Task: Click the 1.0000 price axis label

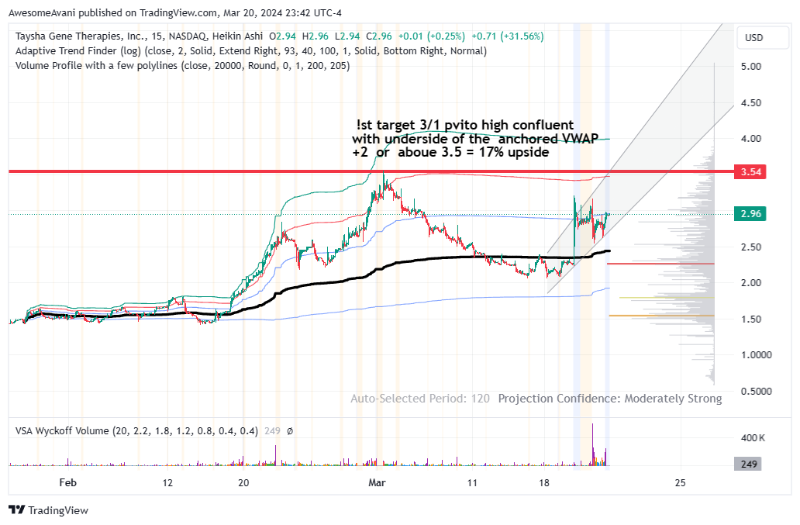Action: point(756,355)
